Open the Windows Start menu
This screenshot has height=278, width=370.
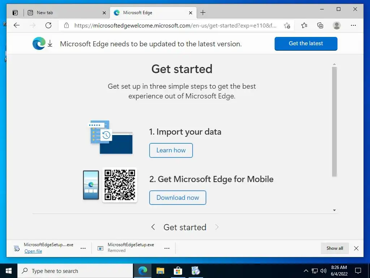tap(9, 271)
